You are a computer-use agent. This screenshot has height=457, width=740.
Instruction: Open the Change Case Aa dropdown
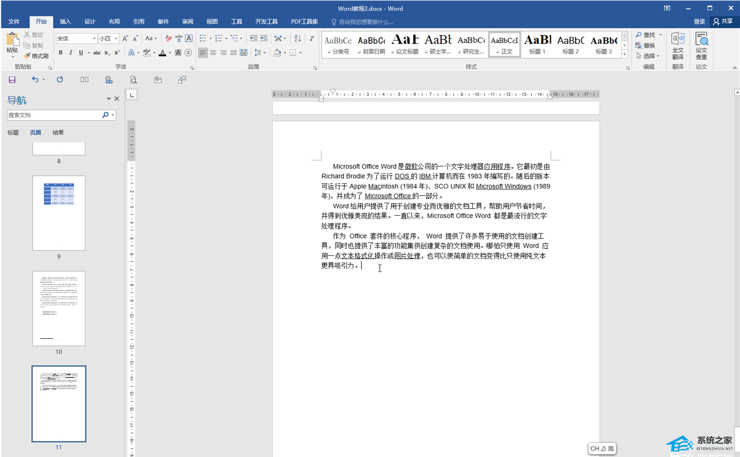click(151, 39)
